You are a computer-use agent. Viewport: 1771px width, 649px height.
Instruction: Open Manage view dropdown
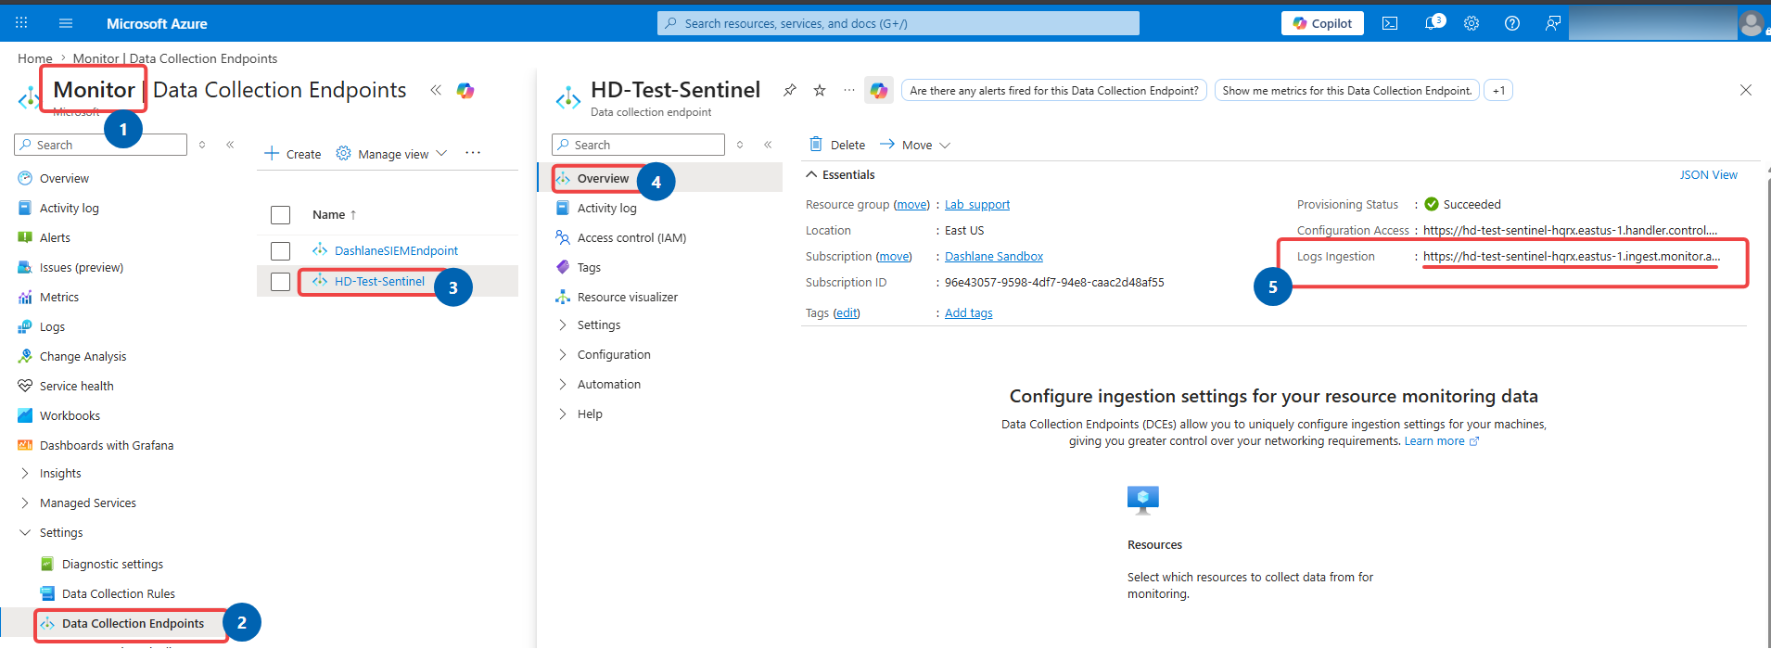coord(391,154)
